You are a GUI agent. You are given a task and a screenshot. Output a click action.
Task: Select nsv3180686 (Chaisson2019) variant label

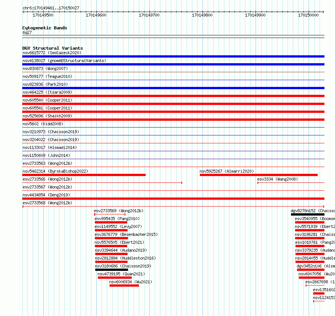click(x=123, y=266)
